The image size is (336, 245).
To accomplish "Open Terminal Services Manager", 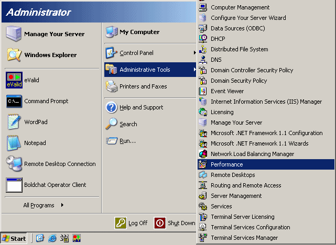I will point(266,238).
